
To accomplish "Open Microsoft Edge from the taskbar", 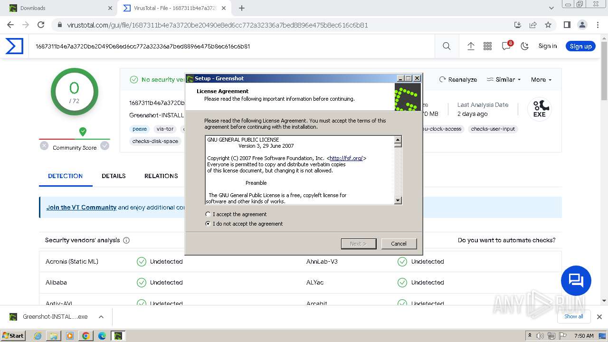I will pyautogui.click(x=102, y=336).
